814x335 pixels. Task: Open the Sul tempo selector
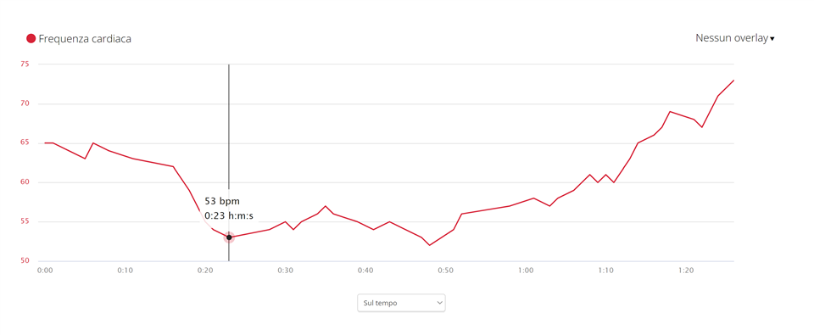[401, 303]
